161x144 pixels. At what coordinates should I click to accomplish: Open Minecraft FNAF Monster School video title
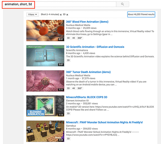pos(104,122)
